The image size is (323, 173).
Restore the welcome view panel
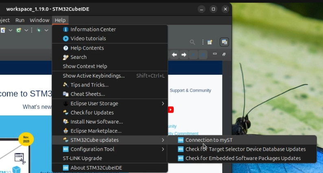coord(224,54)
